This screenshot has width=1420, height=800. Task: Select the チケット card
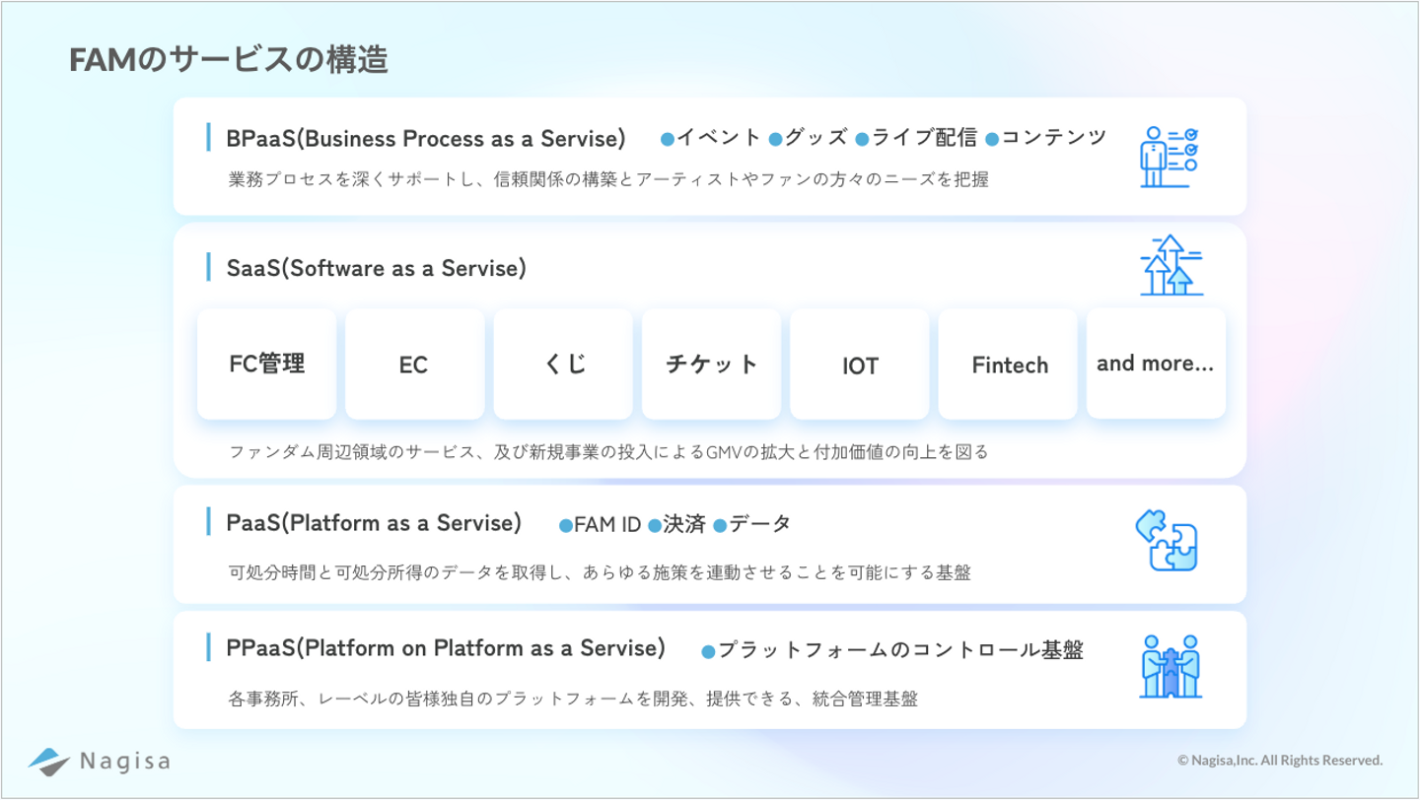tap(711, 365)
